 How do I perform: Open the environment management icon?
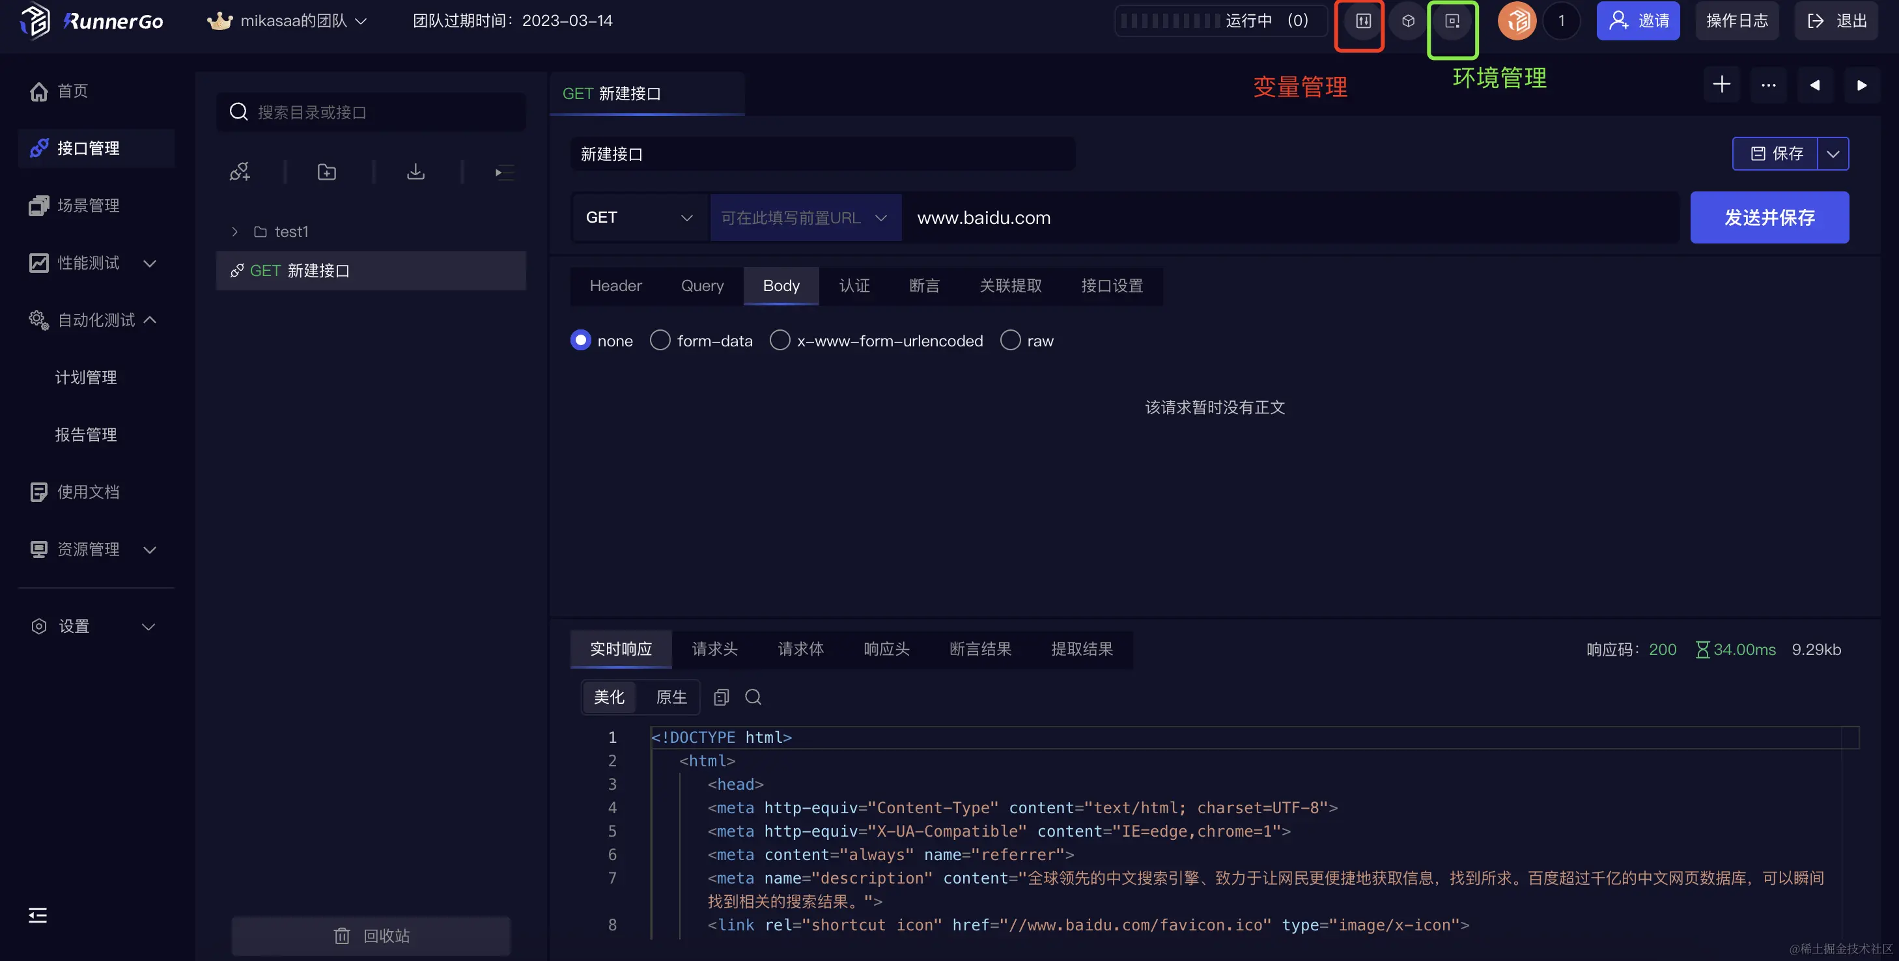(1452, 21)
